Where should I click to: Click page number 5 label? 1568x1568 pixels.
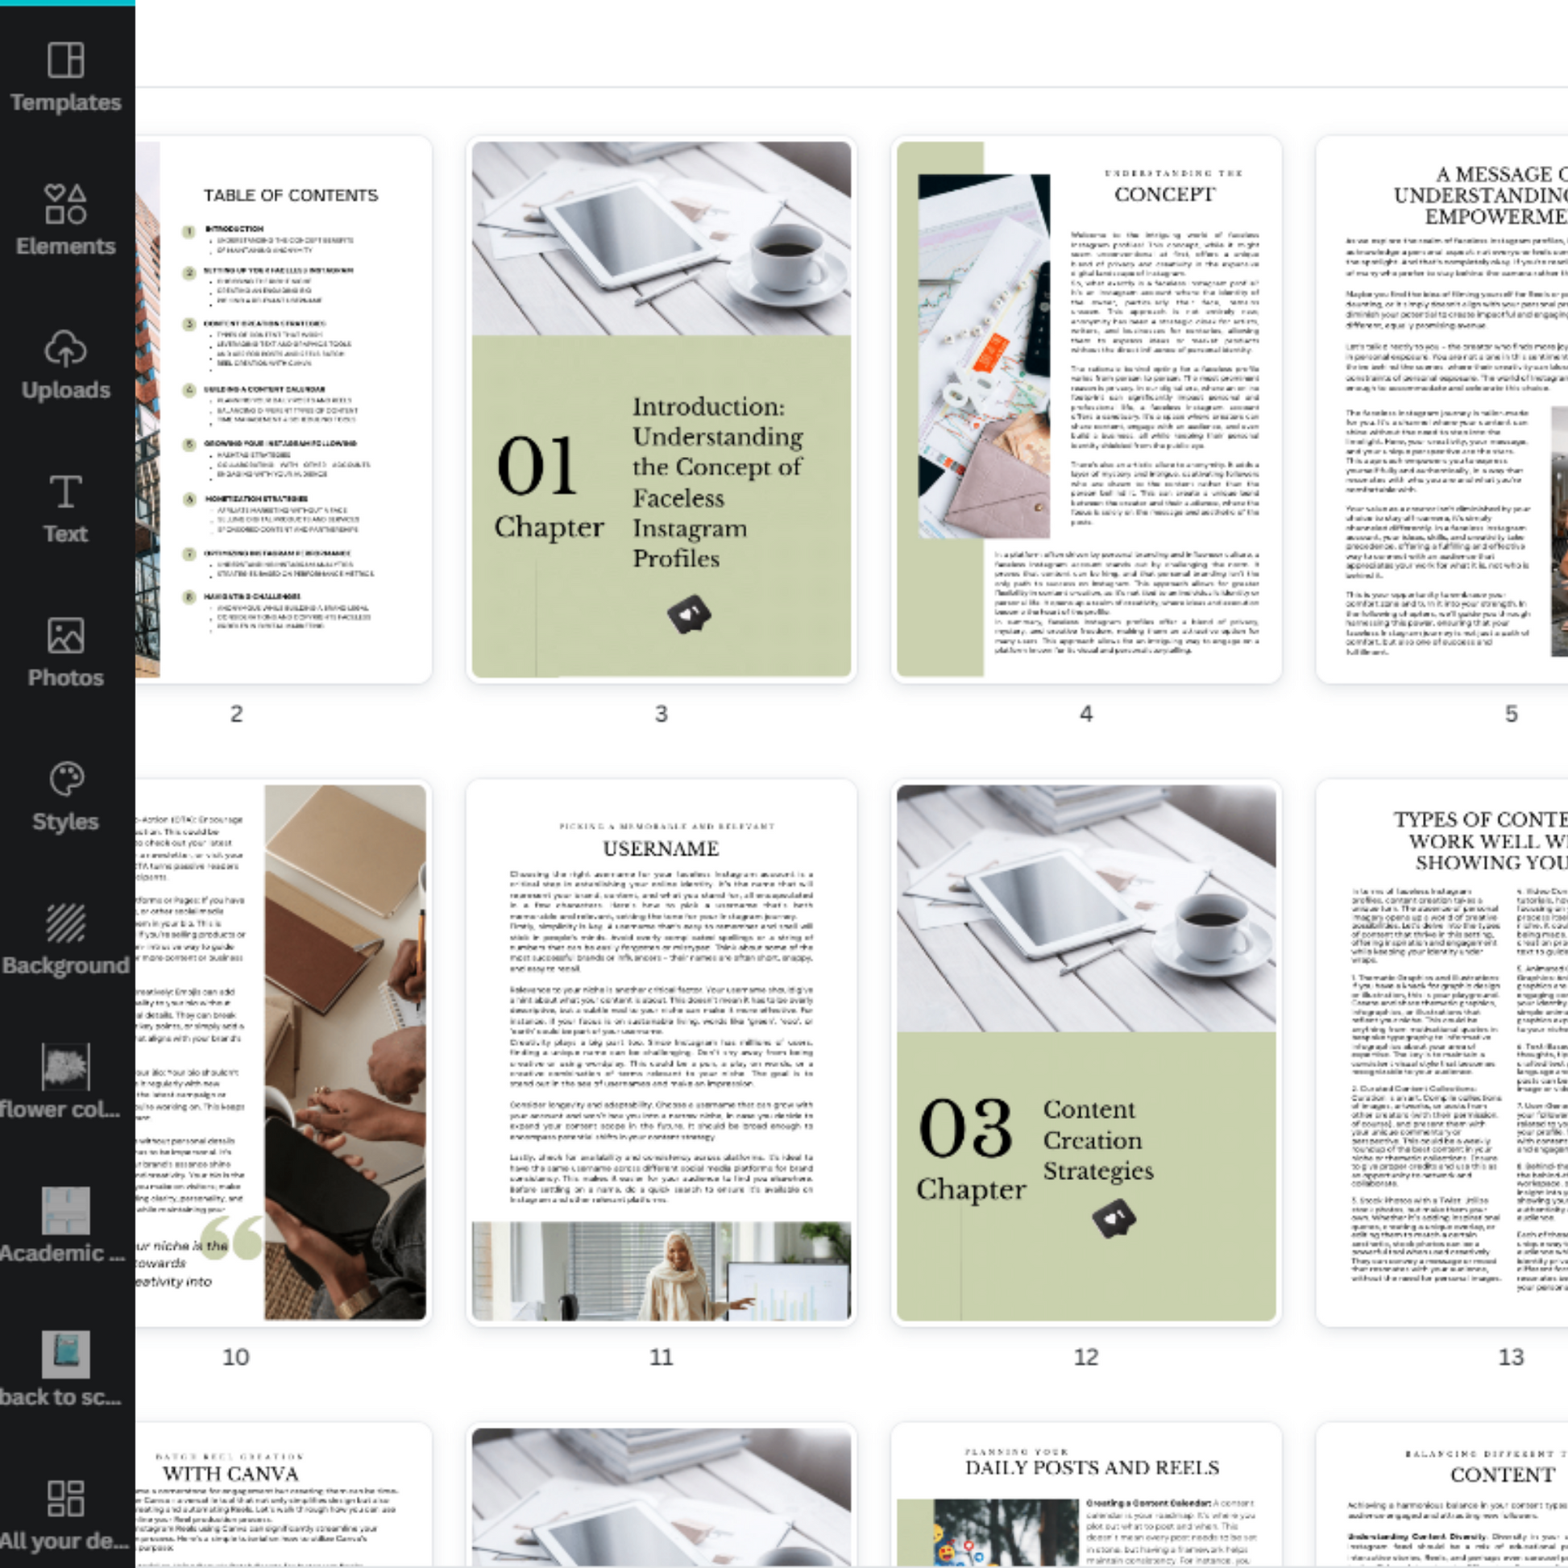click(x=1511, y=714)
